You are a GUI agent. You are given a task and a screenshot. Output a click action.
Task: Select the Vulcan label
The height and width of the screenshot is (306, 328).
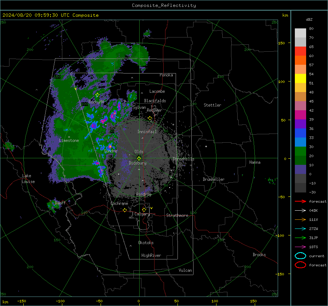pos(185,270)
